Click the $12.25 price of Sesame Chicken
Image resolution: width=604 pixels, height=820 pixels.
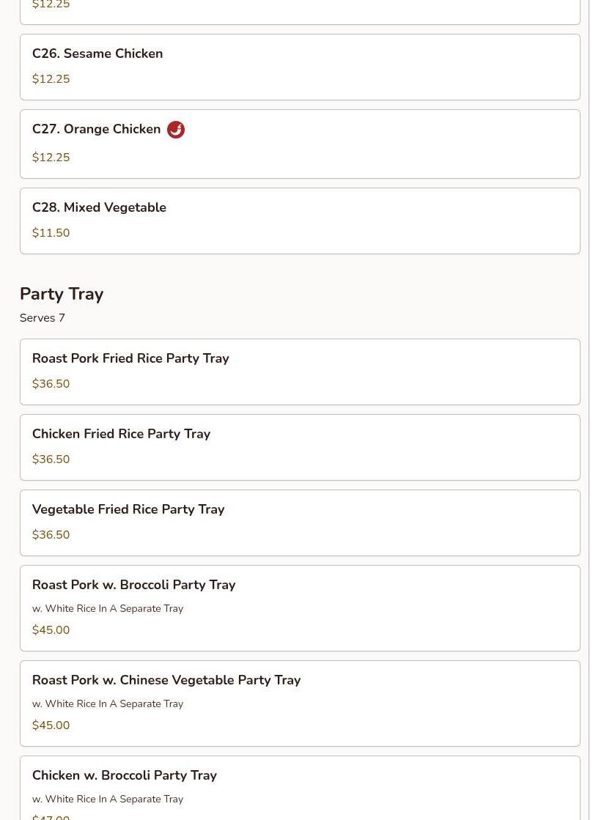pos(51,79)
